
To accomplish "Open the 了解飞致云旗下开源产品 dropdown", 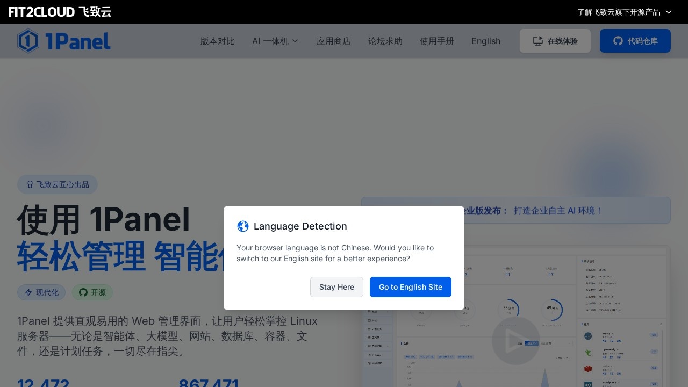I will (x=625, y=12).
